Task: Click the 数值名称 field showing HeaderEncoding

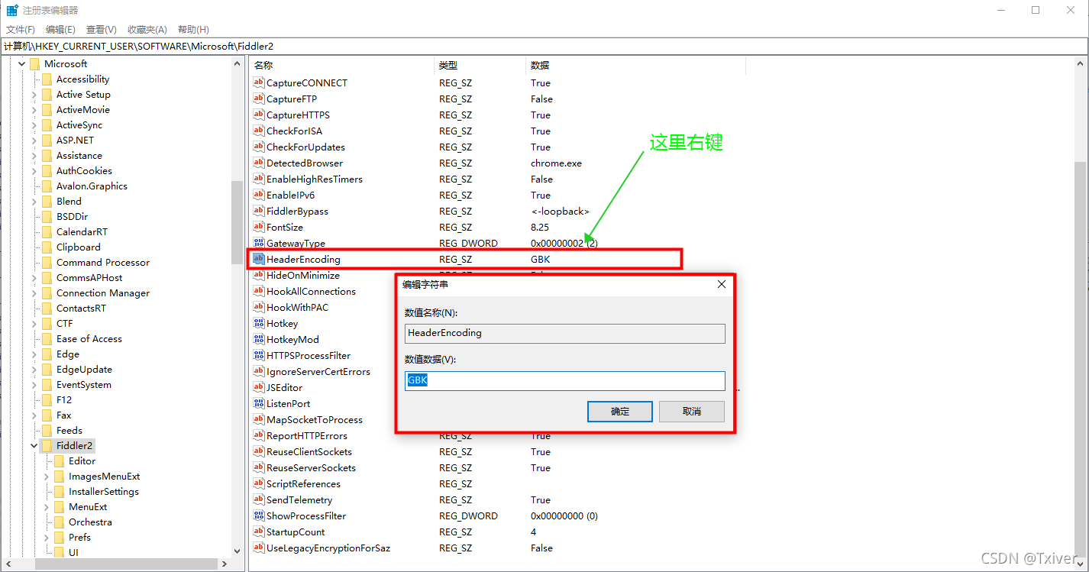Action: point(564,334)
